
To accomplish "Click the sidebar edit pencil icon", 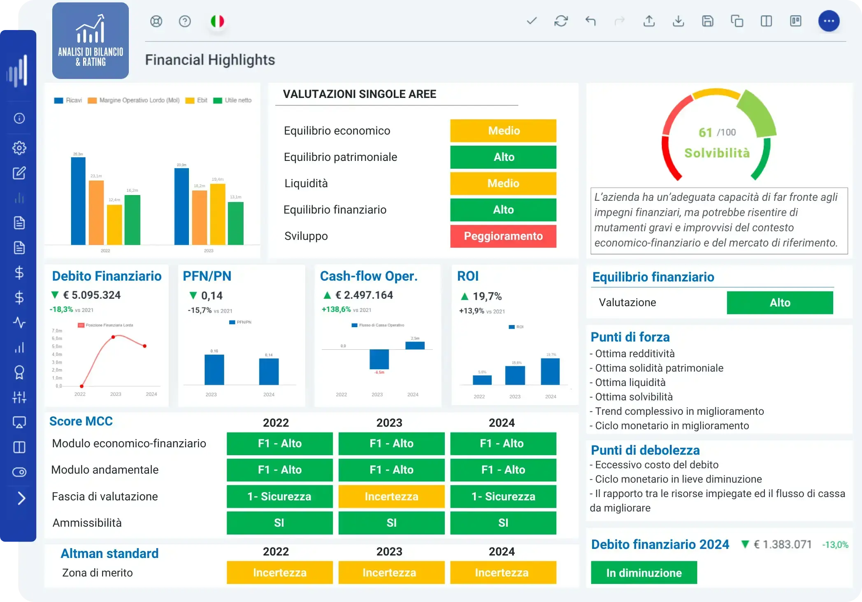I will 19,173.
